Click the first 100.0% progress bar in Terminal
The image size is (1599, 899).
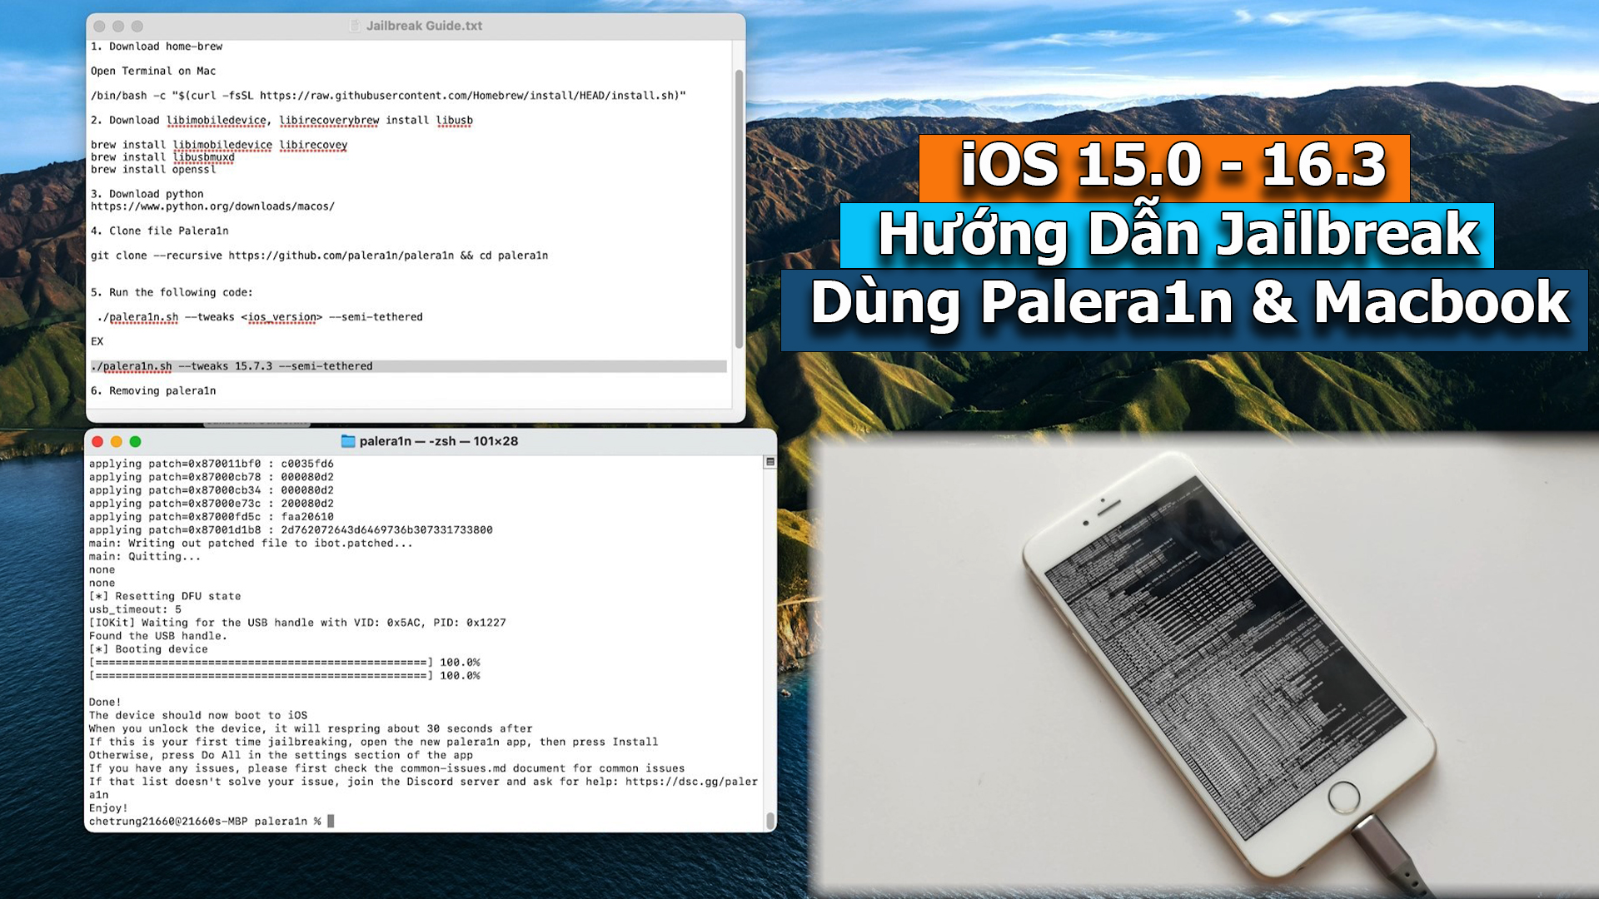[x=285, y=663]
